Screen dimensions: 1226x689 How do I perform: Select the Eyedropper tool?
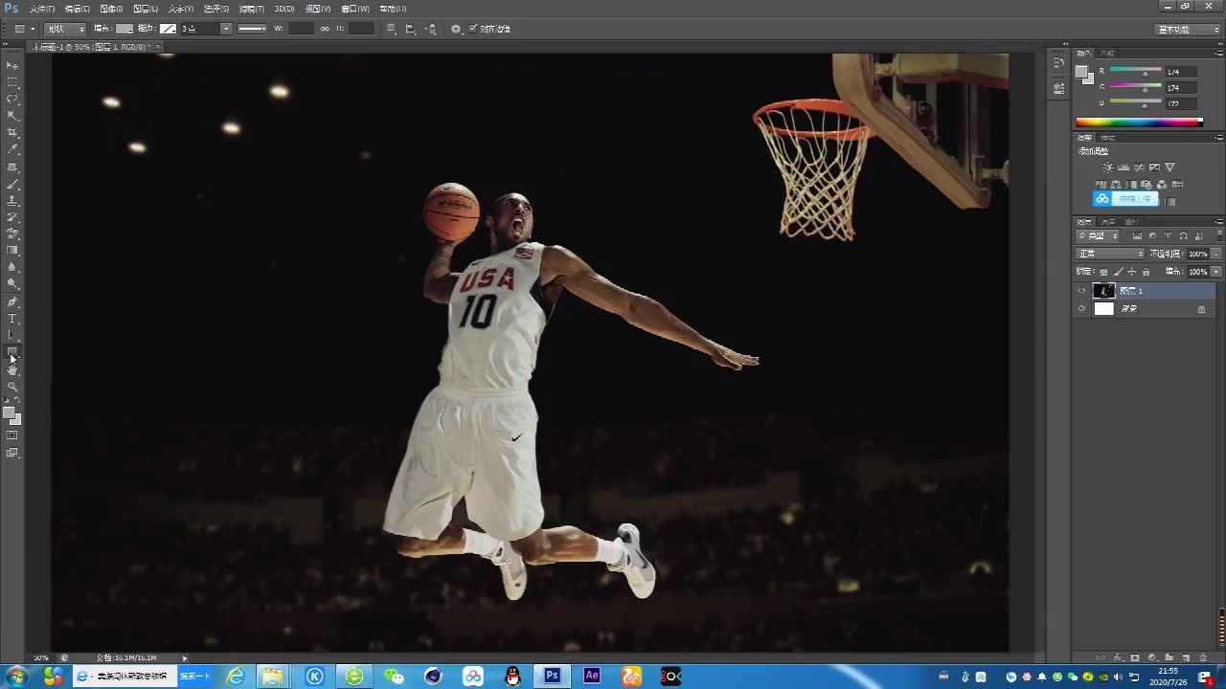point(12,149)
